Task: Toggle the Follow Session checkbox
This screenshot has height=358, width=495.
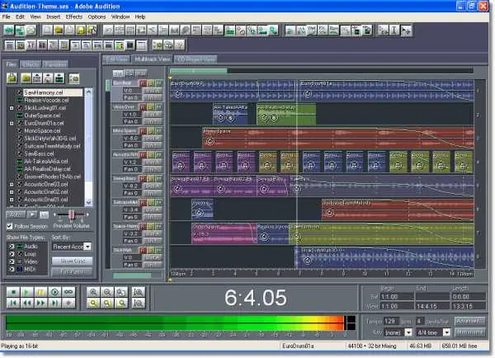Action: pyautogui.click(x=10, y=225)
